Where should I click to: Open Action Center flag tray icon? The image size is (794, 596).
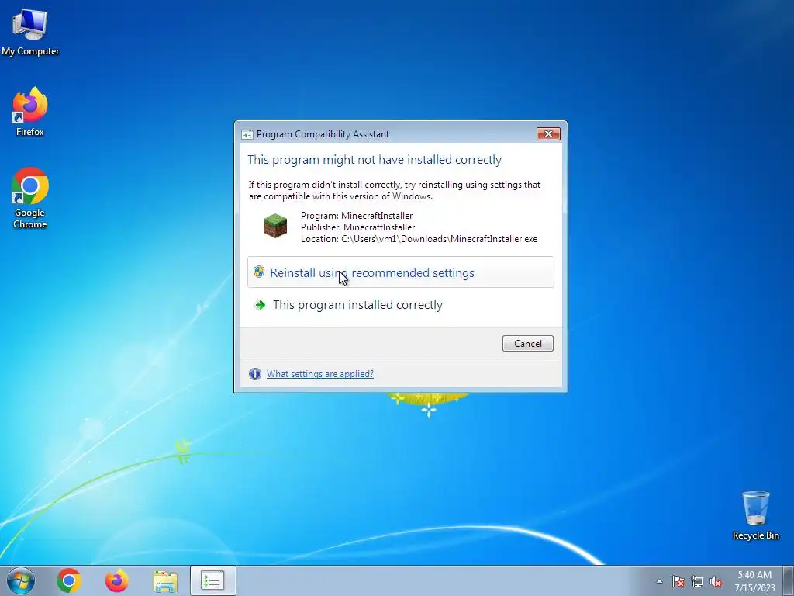pos(678,581)
